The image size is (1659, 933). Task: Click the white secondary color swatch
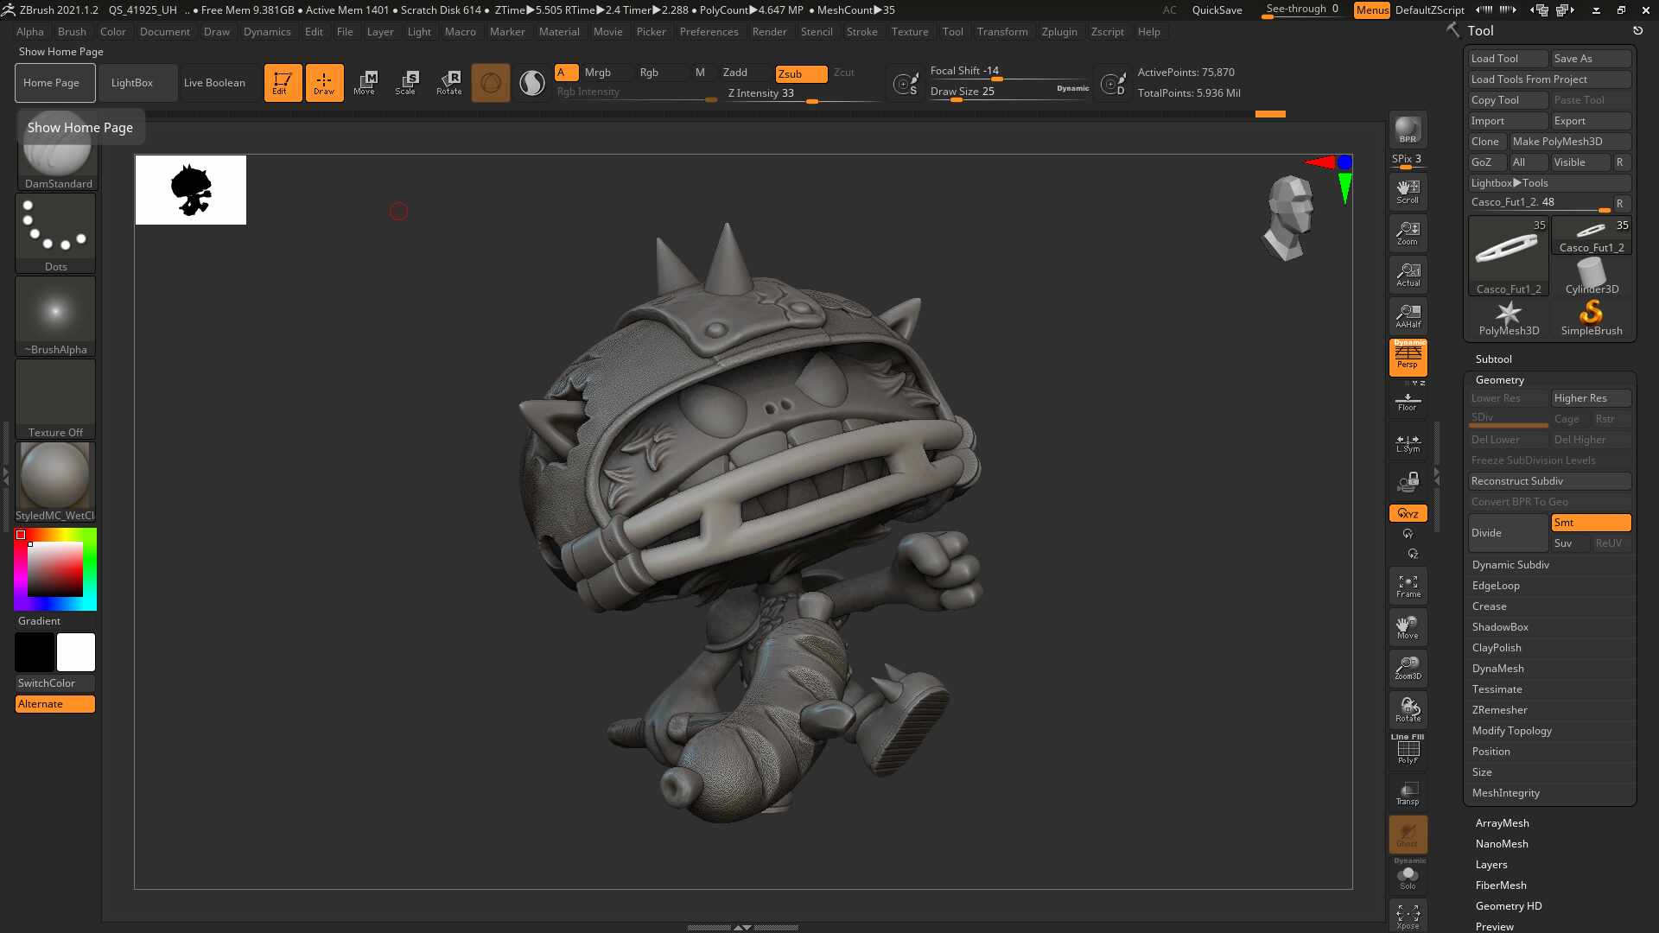(76, 652)
